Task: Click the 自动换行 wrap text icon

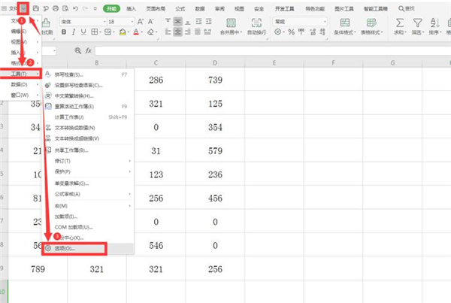Action: pos(256,23)
